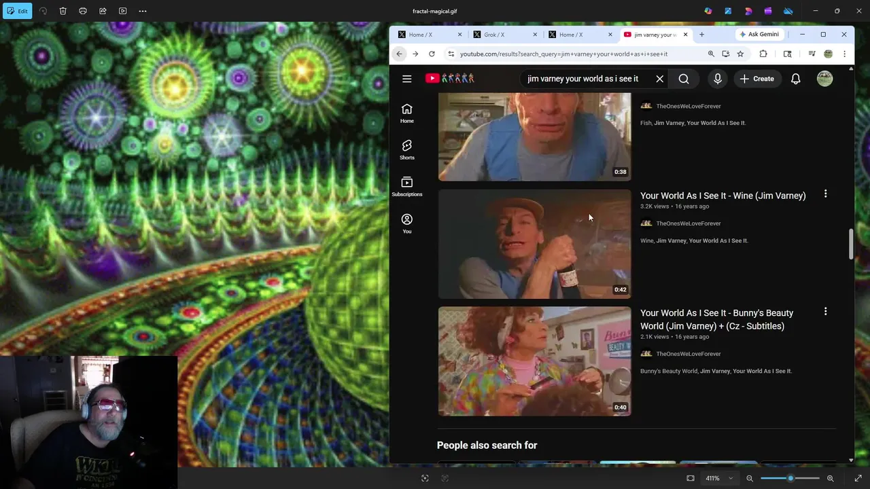Bookmark this page with the star icon
The height and width of the screenshot is (489, 870).
[740, 54]
